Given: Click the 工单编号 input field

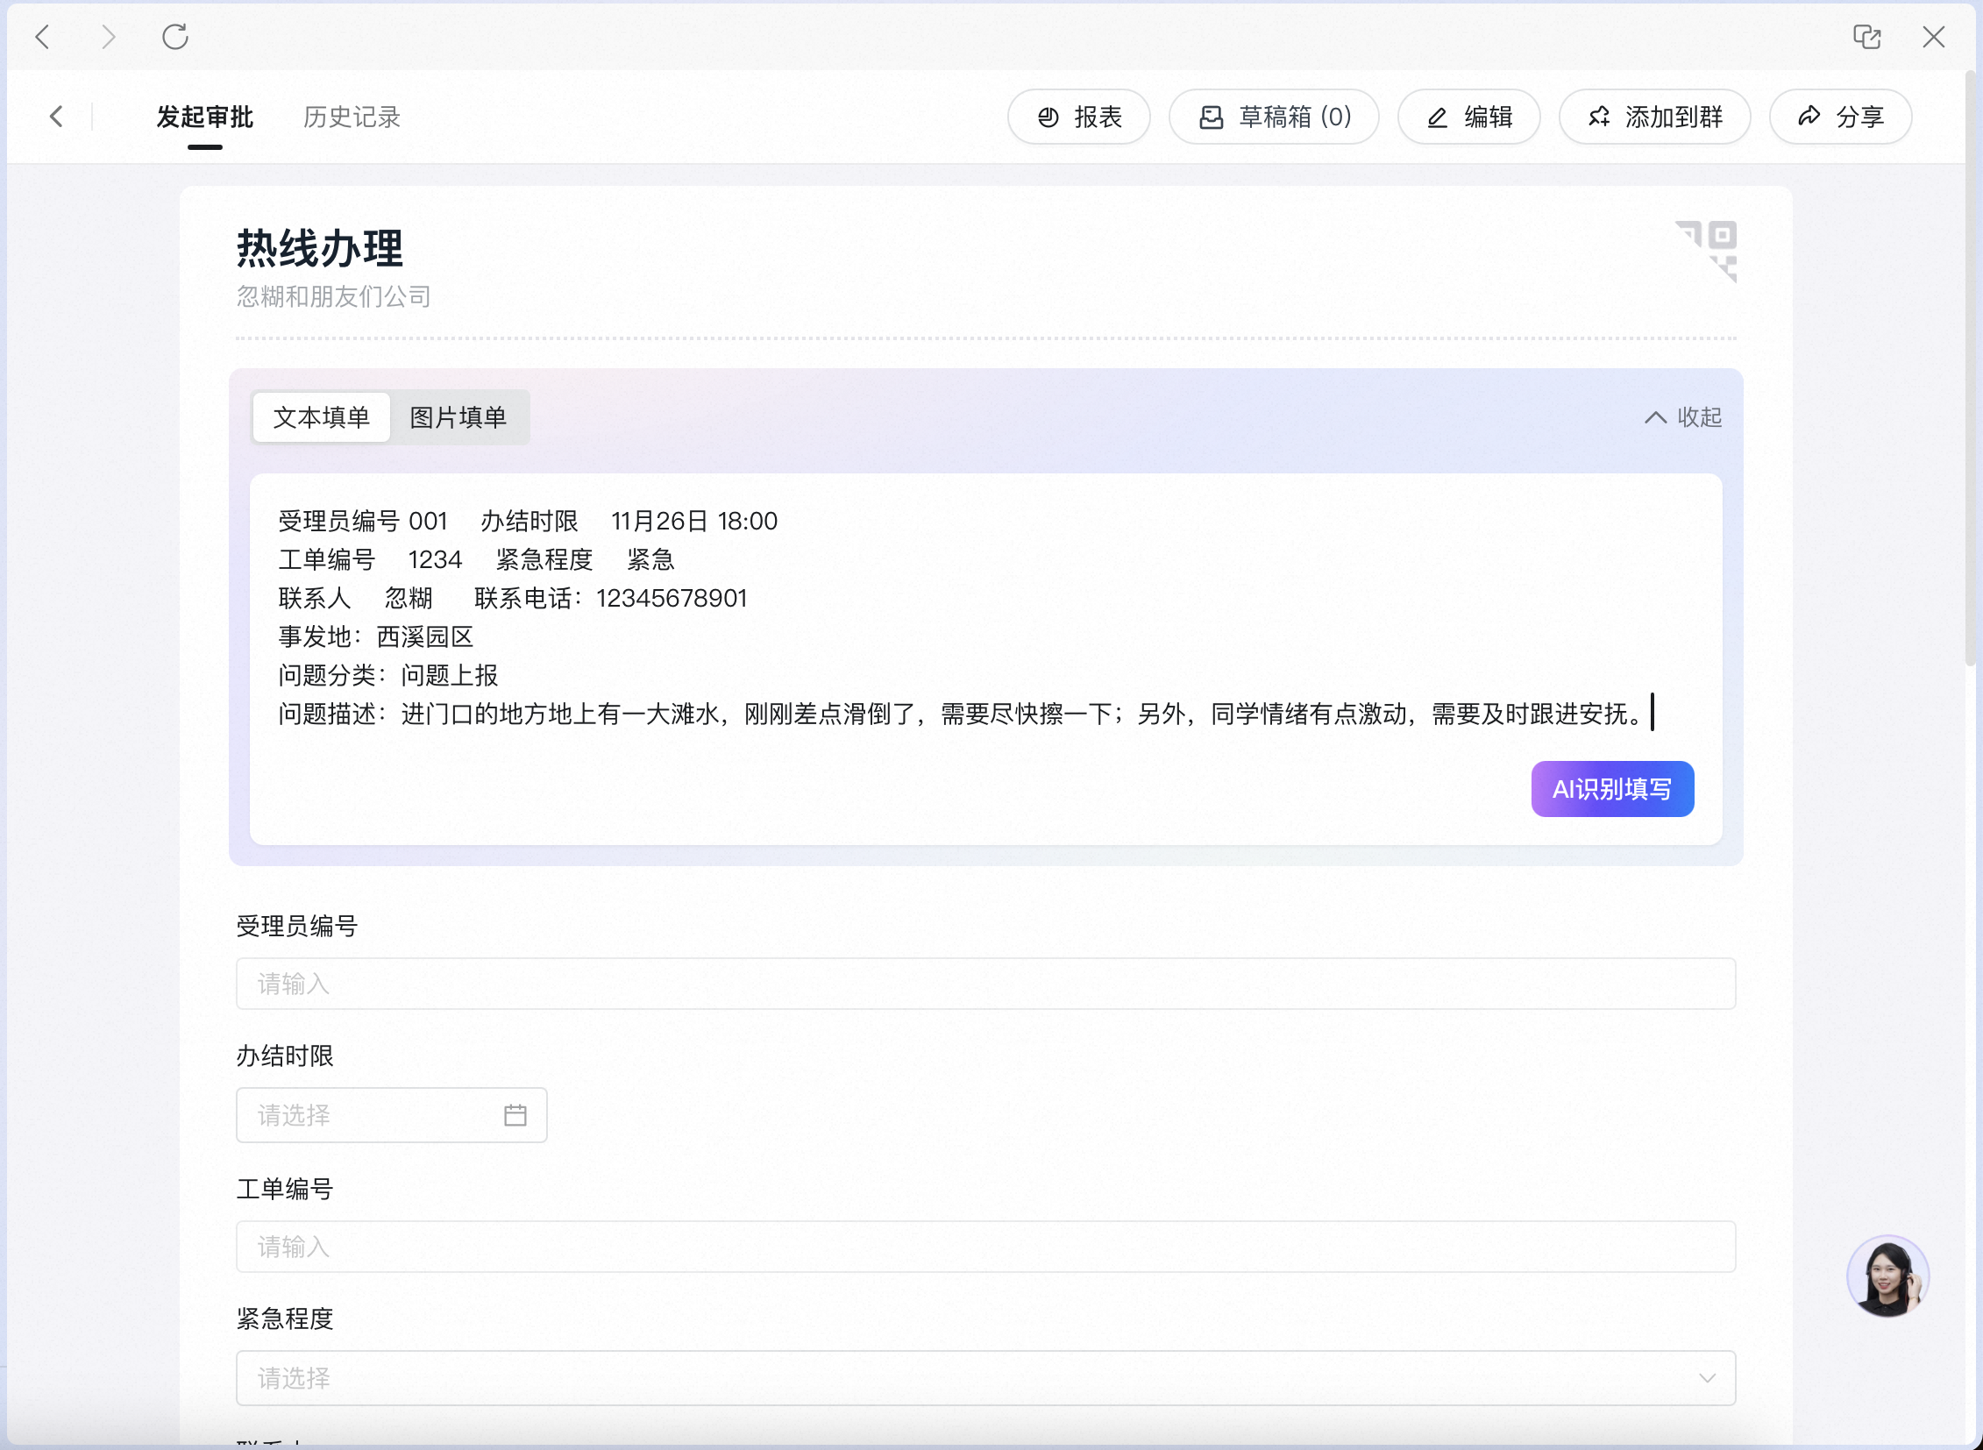Looking at the screenshot, I should click(x=985, y=1247).
